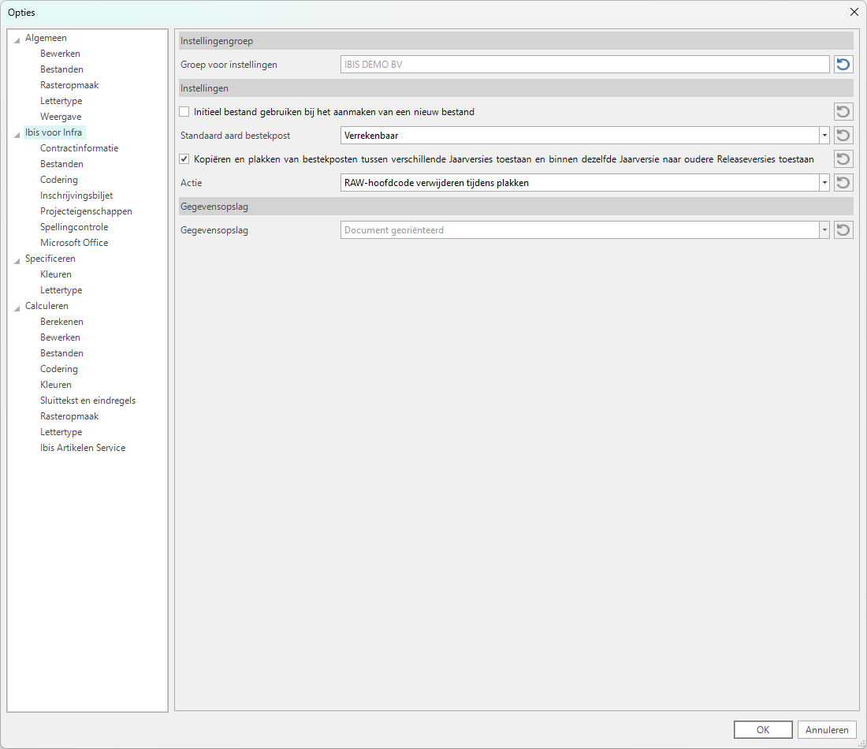Open the Ibis Artikelen Service settings
The height and width of the screenshot is (749, 867).
pyautogui.click(x=83, y=448)
